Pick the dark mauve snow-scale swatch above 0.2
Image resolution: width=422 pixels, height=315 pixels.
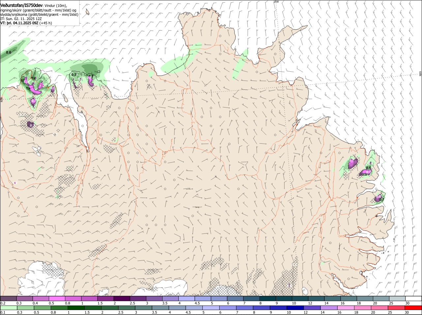click(x=8, y=299)
